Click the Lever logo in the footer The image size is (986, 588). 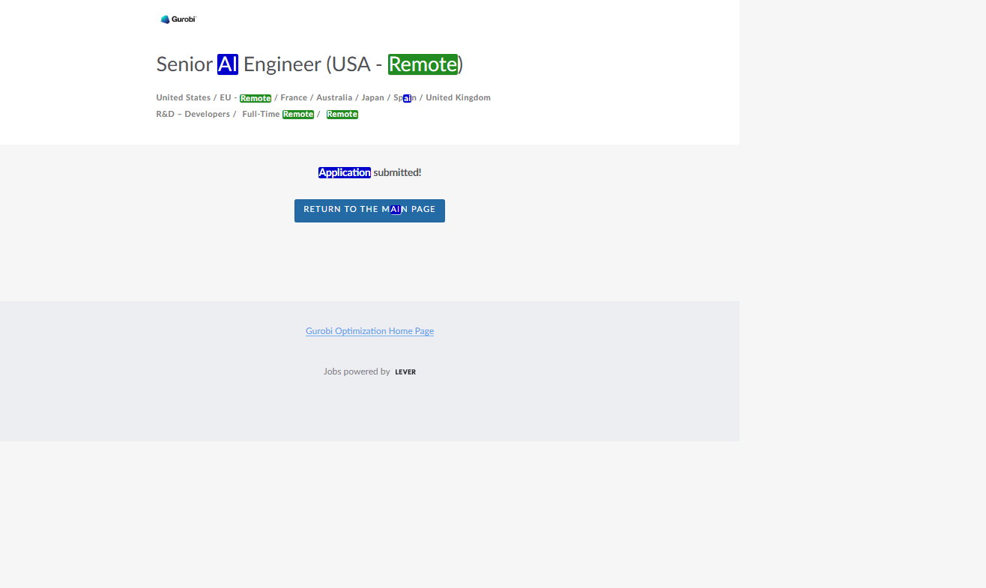(405, 372)
